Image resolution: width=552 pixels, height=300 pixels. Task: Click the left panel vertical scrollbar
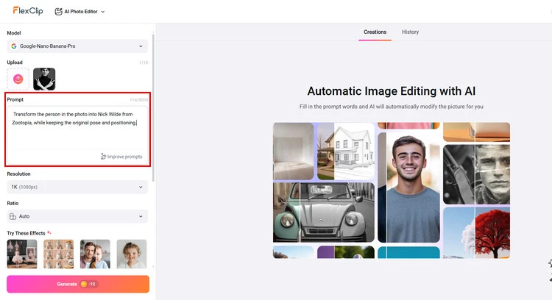[153, 103]
